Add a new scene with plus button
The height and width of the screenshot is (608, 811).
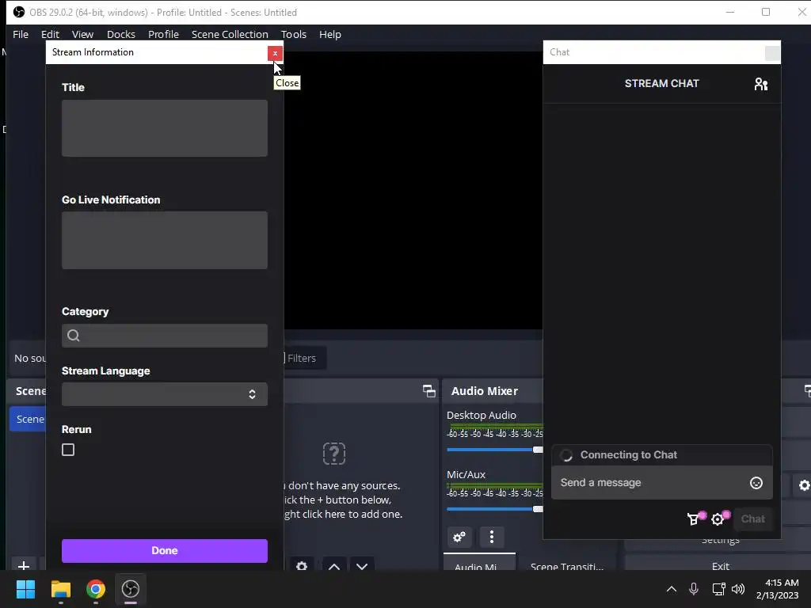23,564
